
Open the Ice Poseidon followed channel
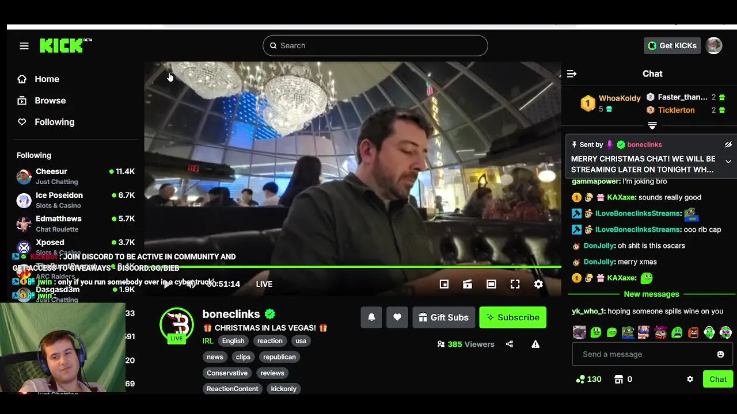click(x=75, y=200)
